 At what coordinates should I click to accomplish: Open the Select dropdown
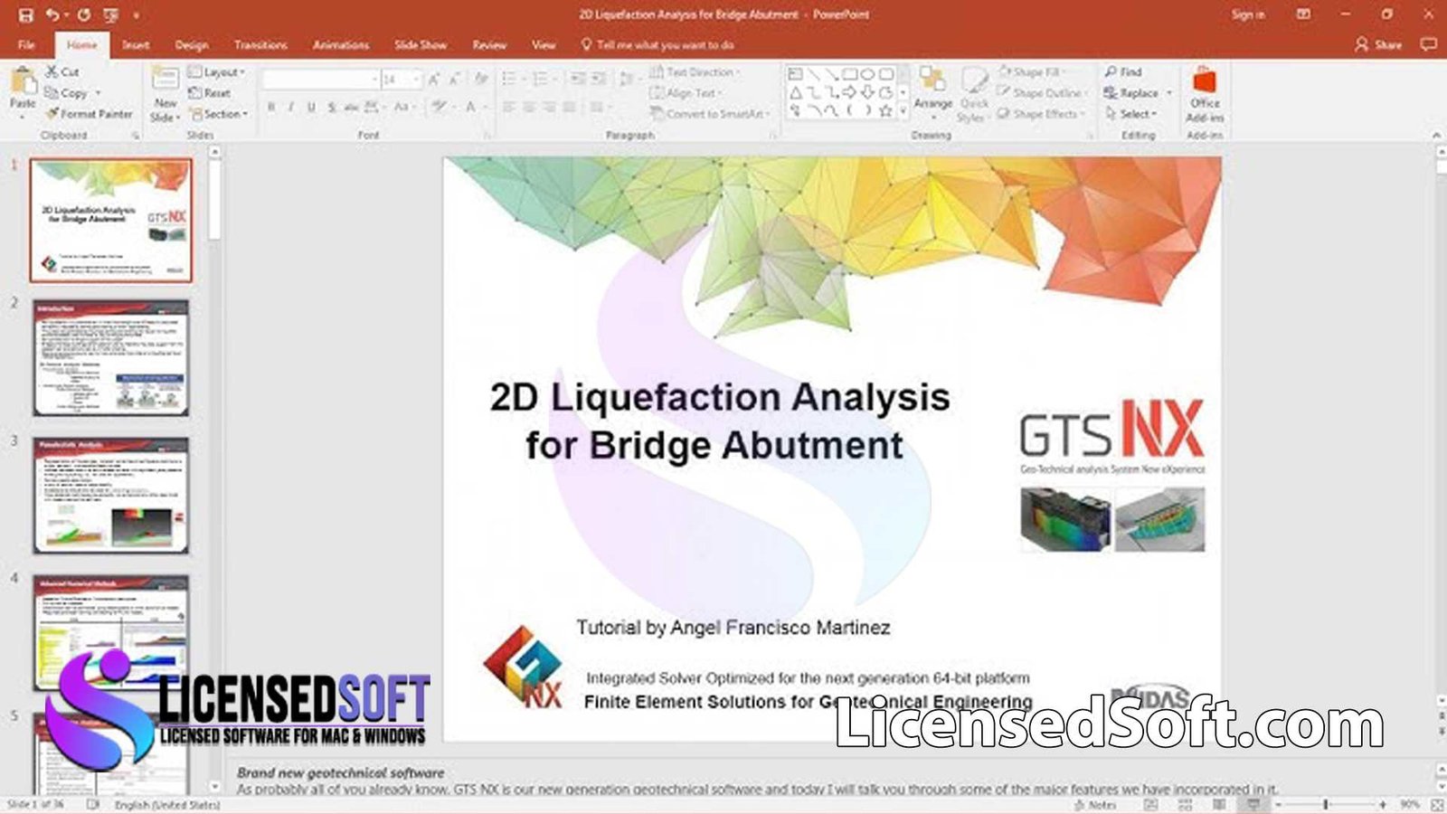(1130, 114)
